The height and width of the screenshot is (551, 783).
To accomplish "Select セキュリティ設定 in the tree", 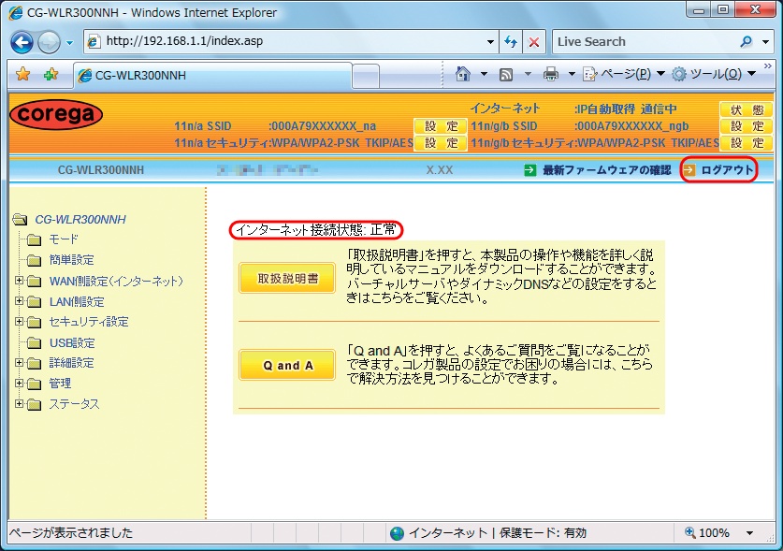I will pos(89,322).
